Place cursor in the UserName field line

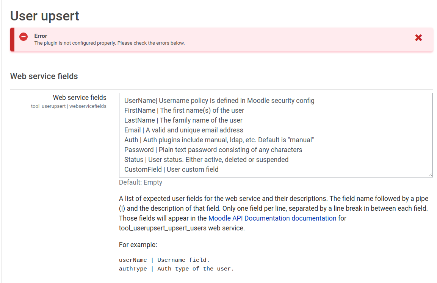[219, 101]
